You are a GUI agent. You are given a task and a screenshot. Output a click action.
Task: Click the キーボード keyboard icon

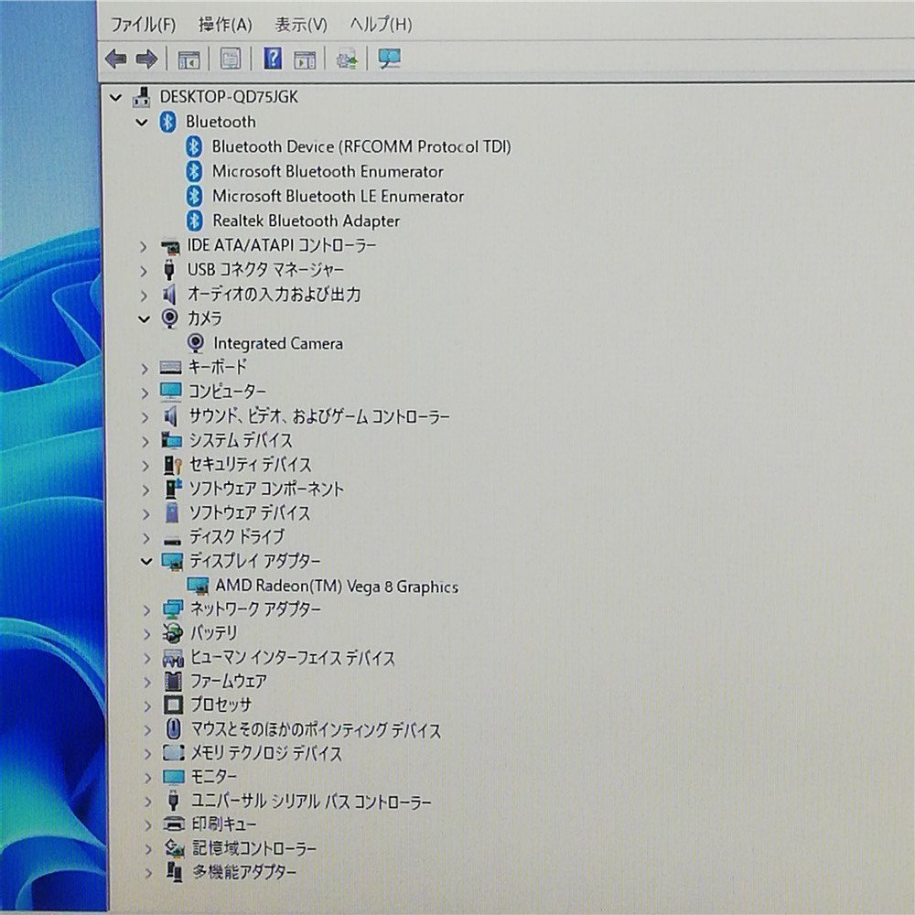pos(170,368)
